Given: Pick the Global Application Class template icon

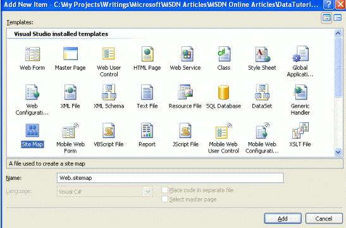Looking at the screenshot, I should coord(300,54).
